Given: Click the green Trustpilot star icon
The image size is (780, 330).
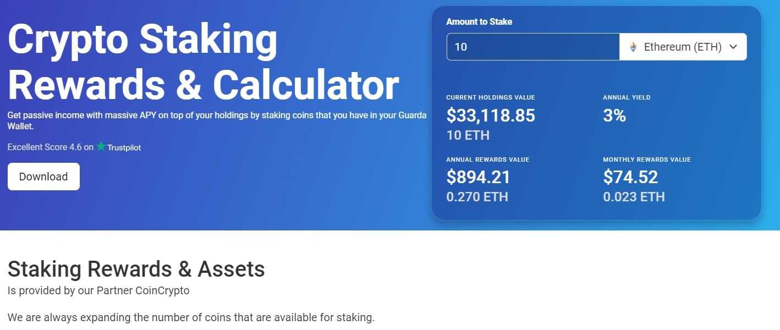Looking at the screenshot, I should tap(101, 147).
